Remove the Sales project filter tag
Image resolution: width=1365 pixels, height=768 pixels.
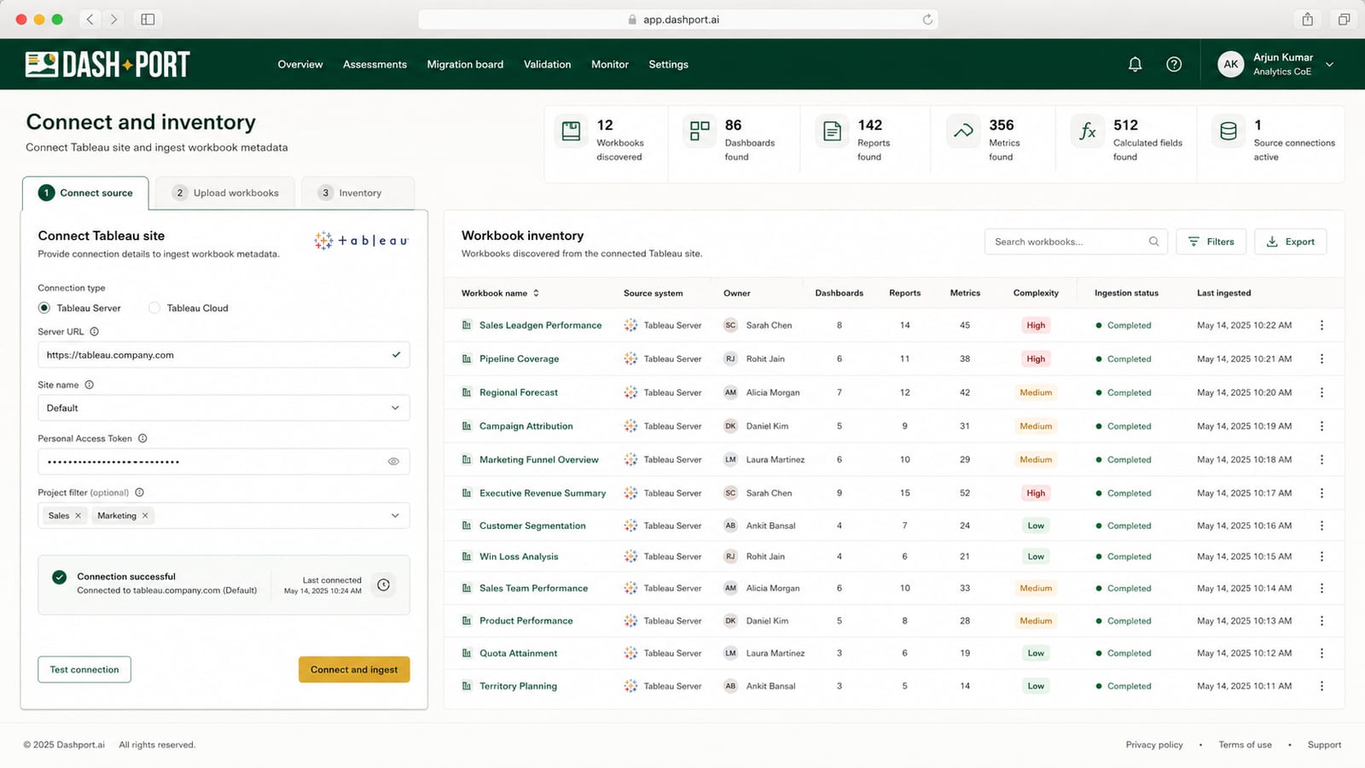tap(78, 515)
